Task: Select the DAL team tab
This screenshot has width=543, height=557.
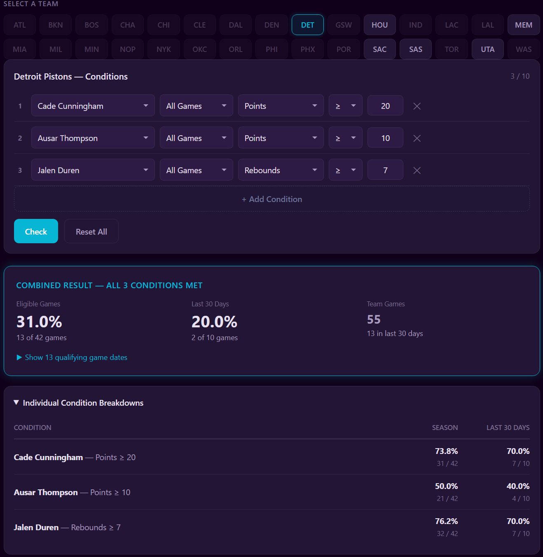Action: tap(236, 25)
